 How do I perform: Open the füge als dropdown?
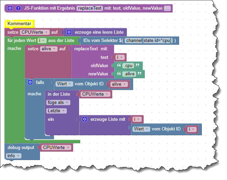pyautogui.click(x=58, y=103)
